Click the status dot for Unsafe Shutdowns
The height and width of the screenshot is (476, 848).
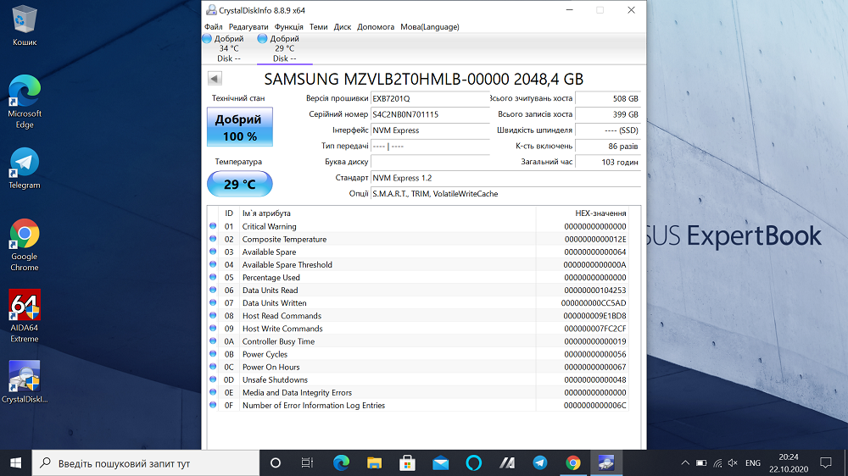(x=213, y=379)
